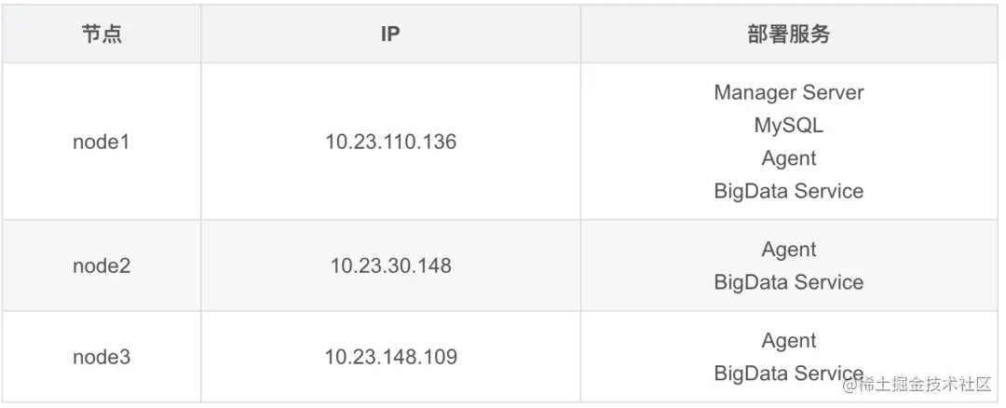Click BigData Service in node1 row

pyautogui.click(x=788, y=191)
